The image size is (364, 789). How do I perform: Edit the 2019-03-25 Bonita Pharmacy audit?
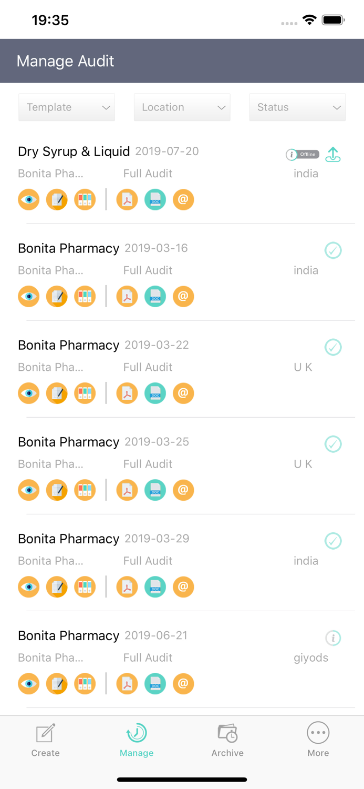[x=57, y=490]
